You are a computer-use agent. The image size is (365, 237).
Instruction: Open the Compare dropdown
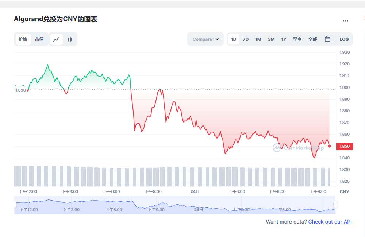pyautogui.click(x=205, y=39)
